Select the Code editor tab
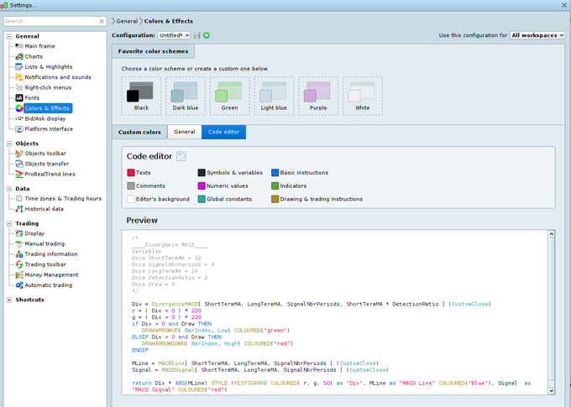This screenshot has width=571, height=407. pyautogui.click(x=224, y=132)
